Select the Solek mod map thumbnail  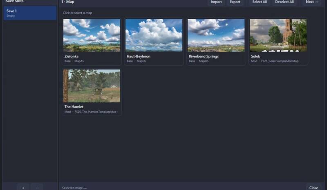pos(278,35)
